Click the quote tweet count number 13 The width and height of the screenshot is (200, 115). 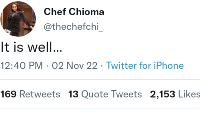73,94
